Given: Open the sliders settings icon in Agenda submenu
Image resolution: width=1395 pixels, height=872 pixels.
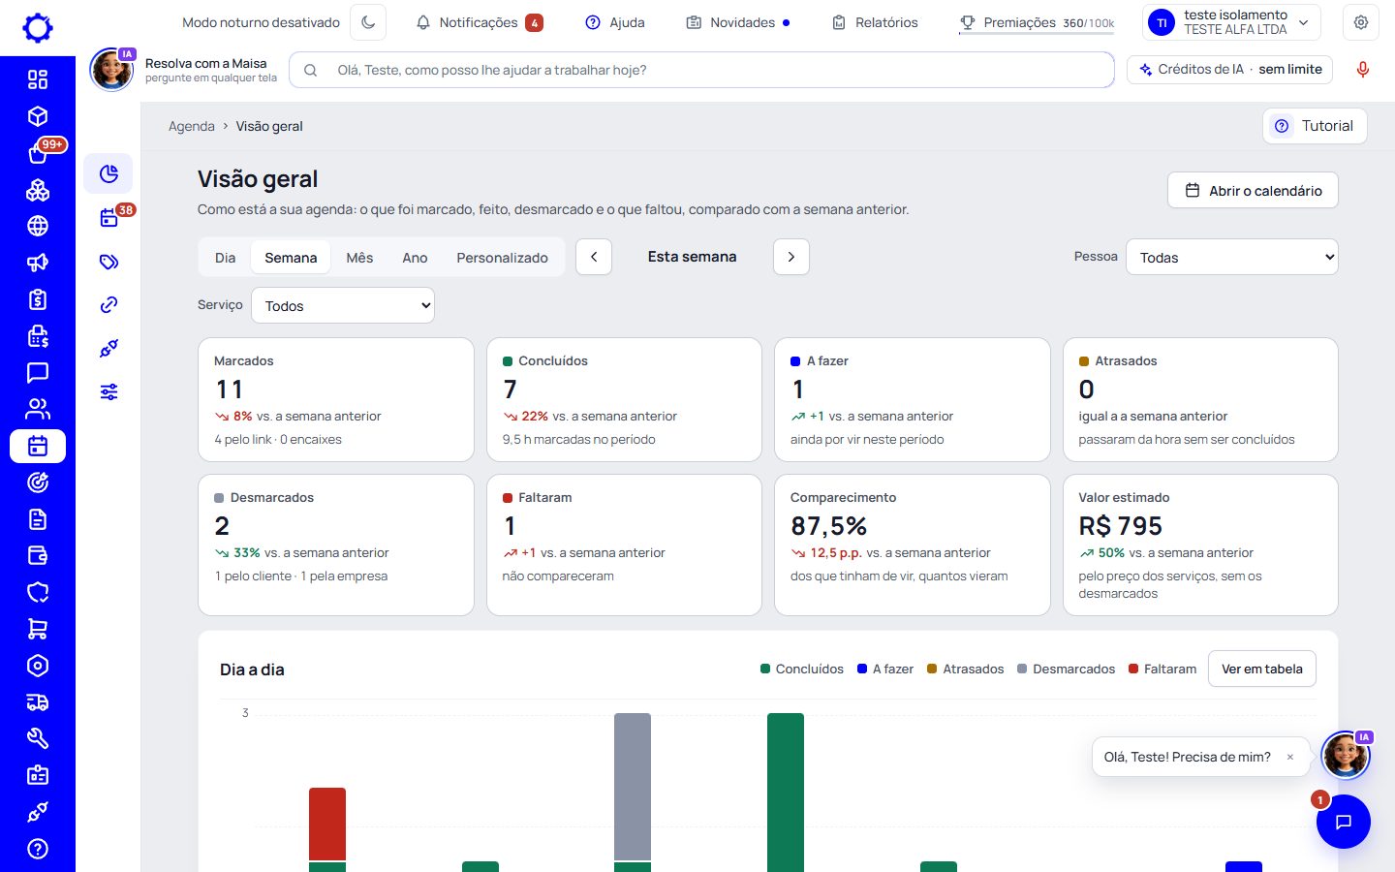Looking at the screenshot, I should (108, 392).
